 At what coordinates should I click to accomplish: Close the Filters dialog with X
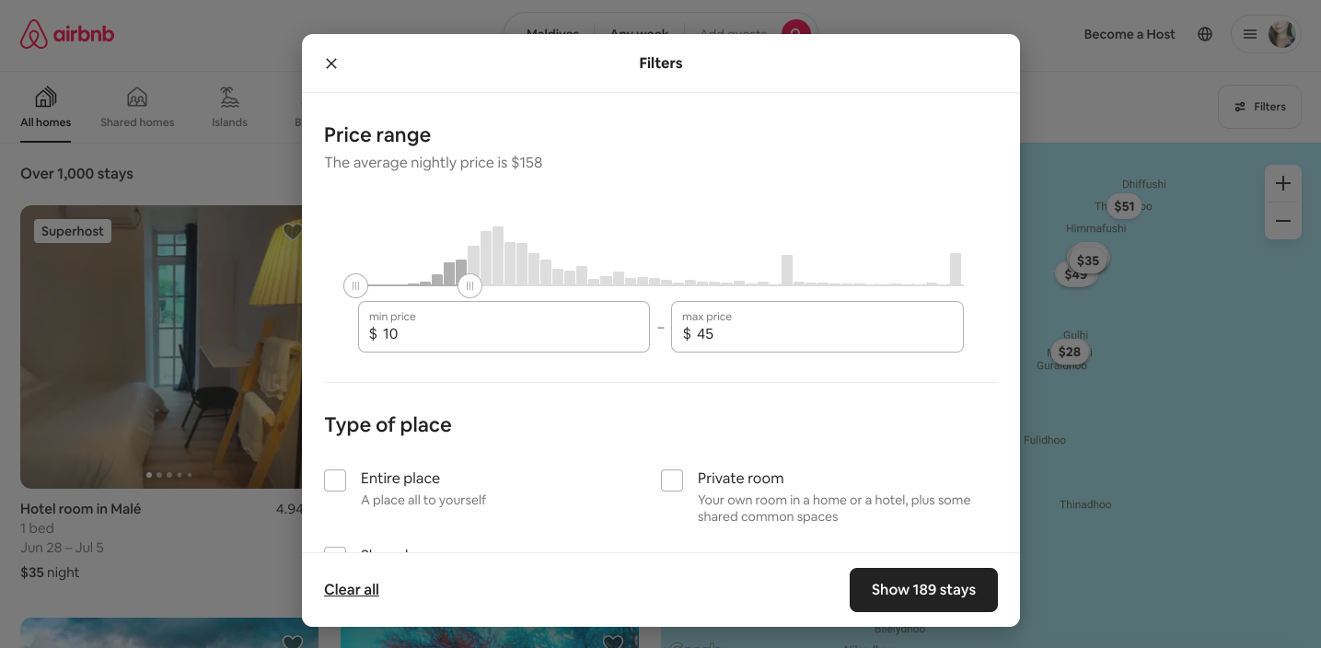tap(331, 64)
